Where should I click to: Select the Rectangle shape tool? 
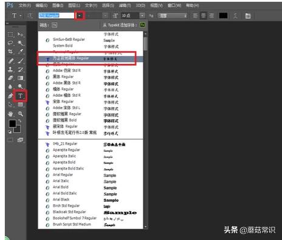coord(20,105)
